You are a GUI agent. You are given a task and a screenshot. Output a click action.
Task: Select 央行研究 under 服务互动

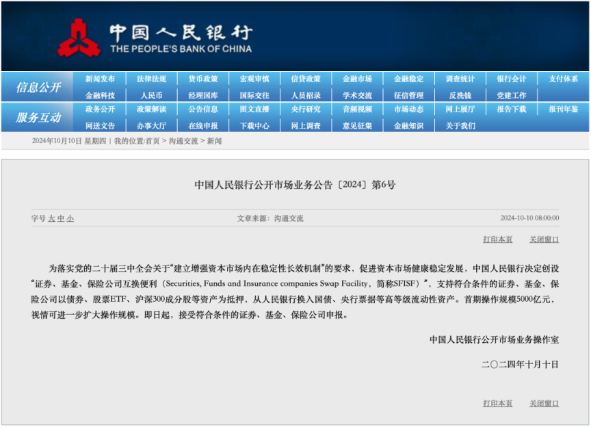tap(305, 109)
